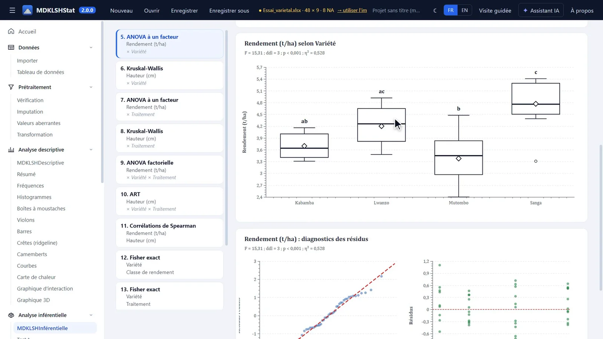Start the Visite guidée
The width and height of the screenshot is (603, 339).
click(x=495, y=10)
